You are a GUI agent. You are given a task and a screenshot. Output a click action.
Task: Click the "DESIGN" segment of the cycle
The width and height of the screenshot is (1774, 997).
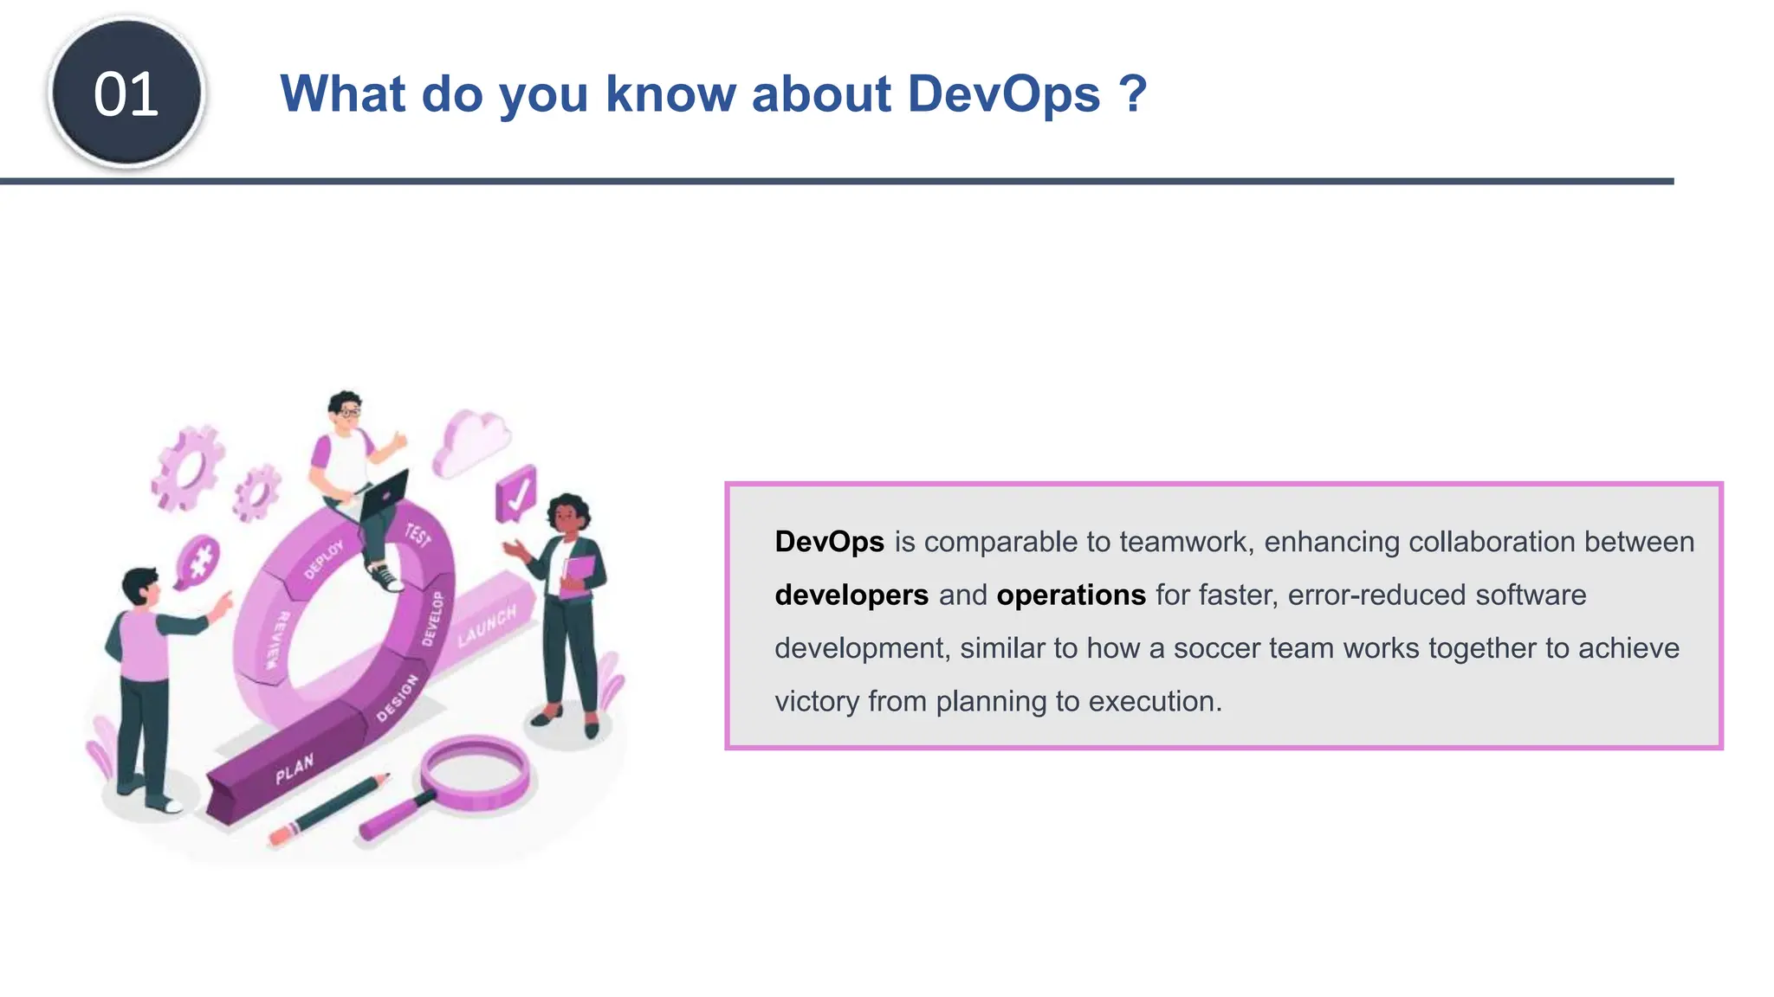(x=398, y=698)
